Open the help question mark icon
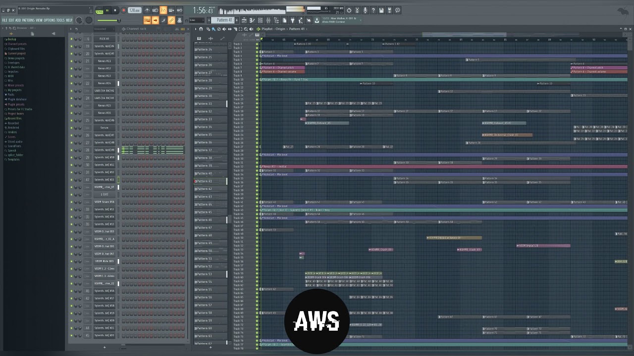 point(373,10)
